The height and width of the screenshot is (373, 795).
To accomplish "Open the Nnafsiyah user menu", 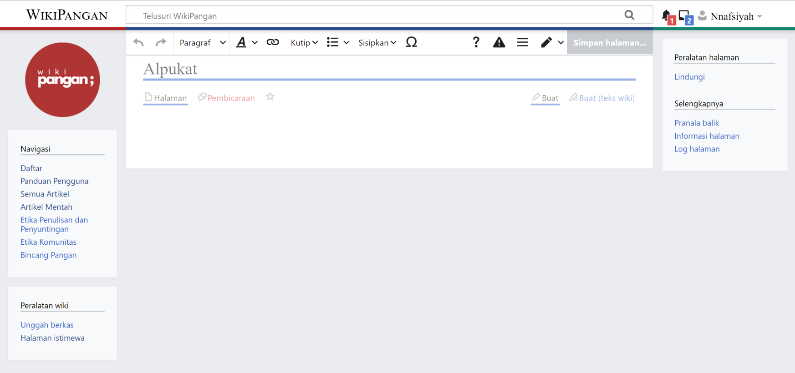I will pyautogui.click(x=731, y=16).
